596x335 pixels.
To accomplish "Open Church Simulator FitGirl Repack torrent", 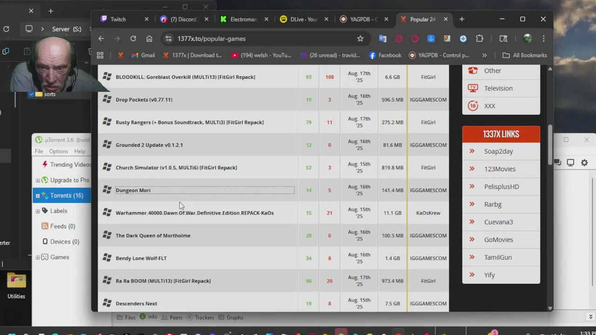I will click(176, 167).
